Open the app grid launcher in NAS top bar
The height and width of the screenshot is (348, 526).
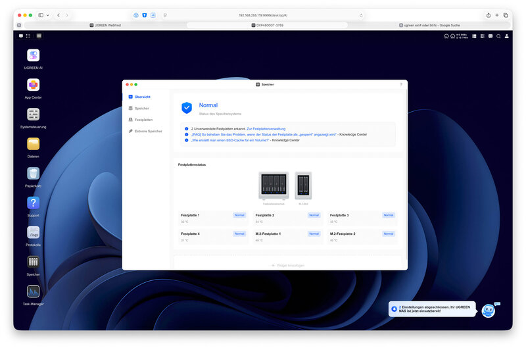[x=28, y=36]
